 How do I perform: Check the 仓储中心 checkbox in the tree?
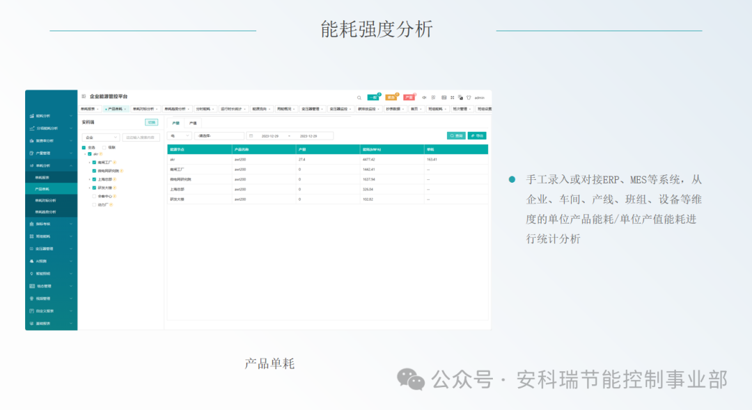(94, 197)
